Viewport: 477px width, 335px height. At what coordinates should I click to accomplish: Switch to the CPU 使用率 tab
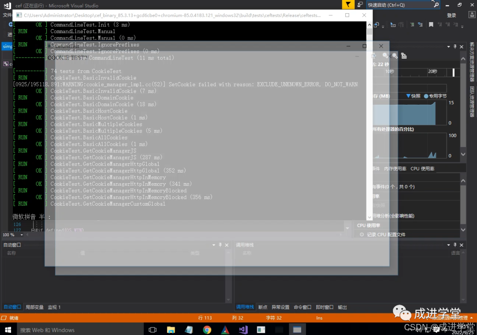423,169
